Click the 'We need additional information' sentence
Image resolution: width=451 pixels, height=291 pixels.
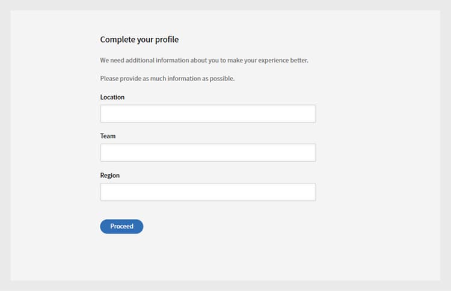click(204, 60)
